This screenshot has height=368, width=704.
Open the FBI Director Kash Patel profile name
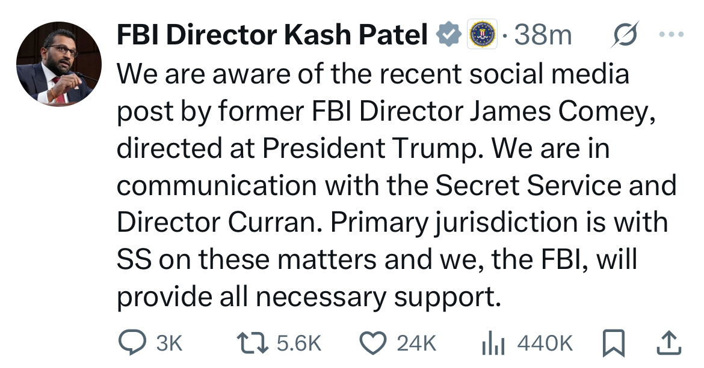tap(272, 34)
